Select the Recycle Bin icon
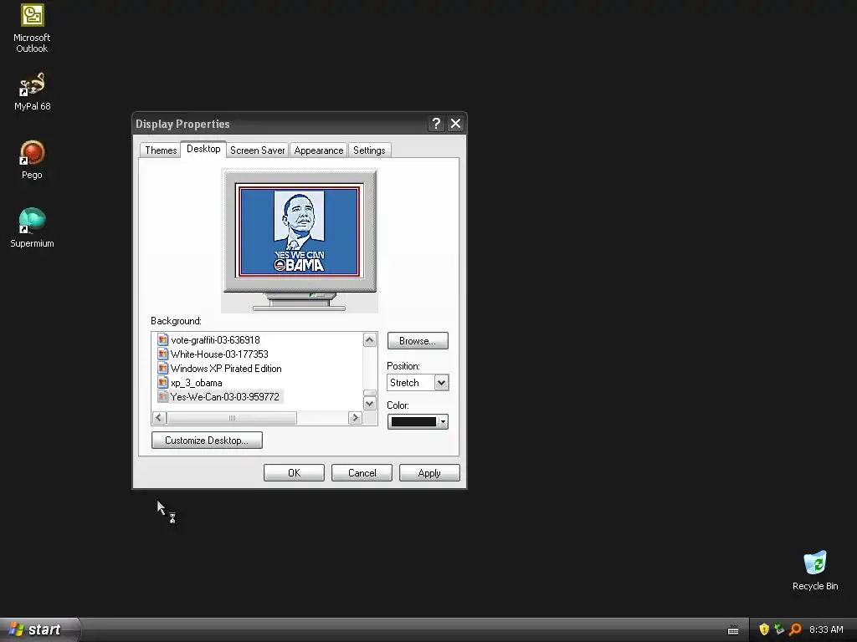Image resolution: width=857 pixels, height=642 pixels. point(815,570)
